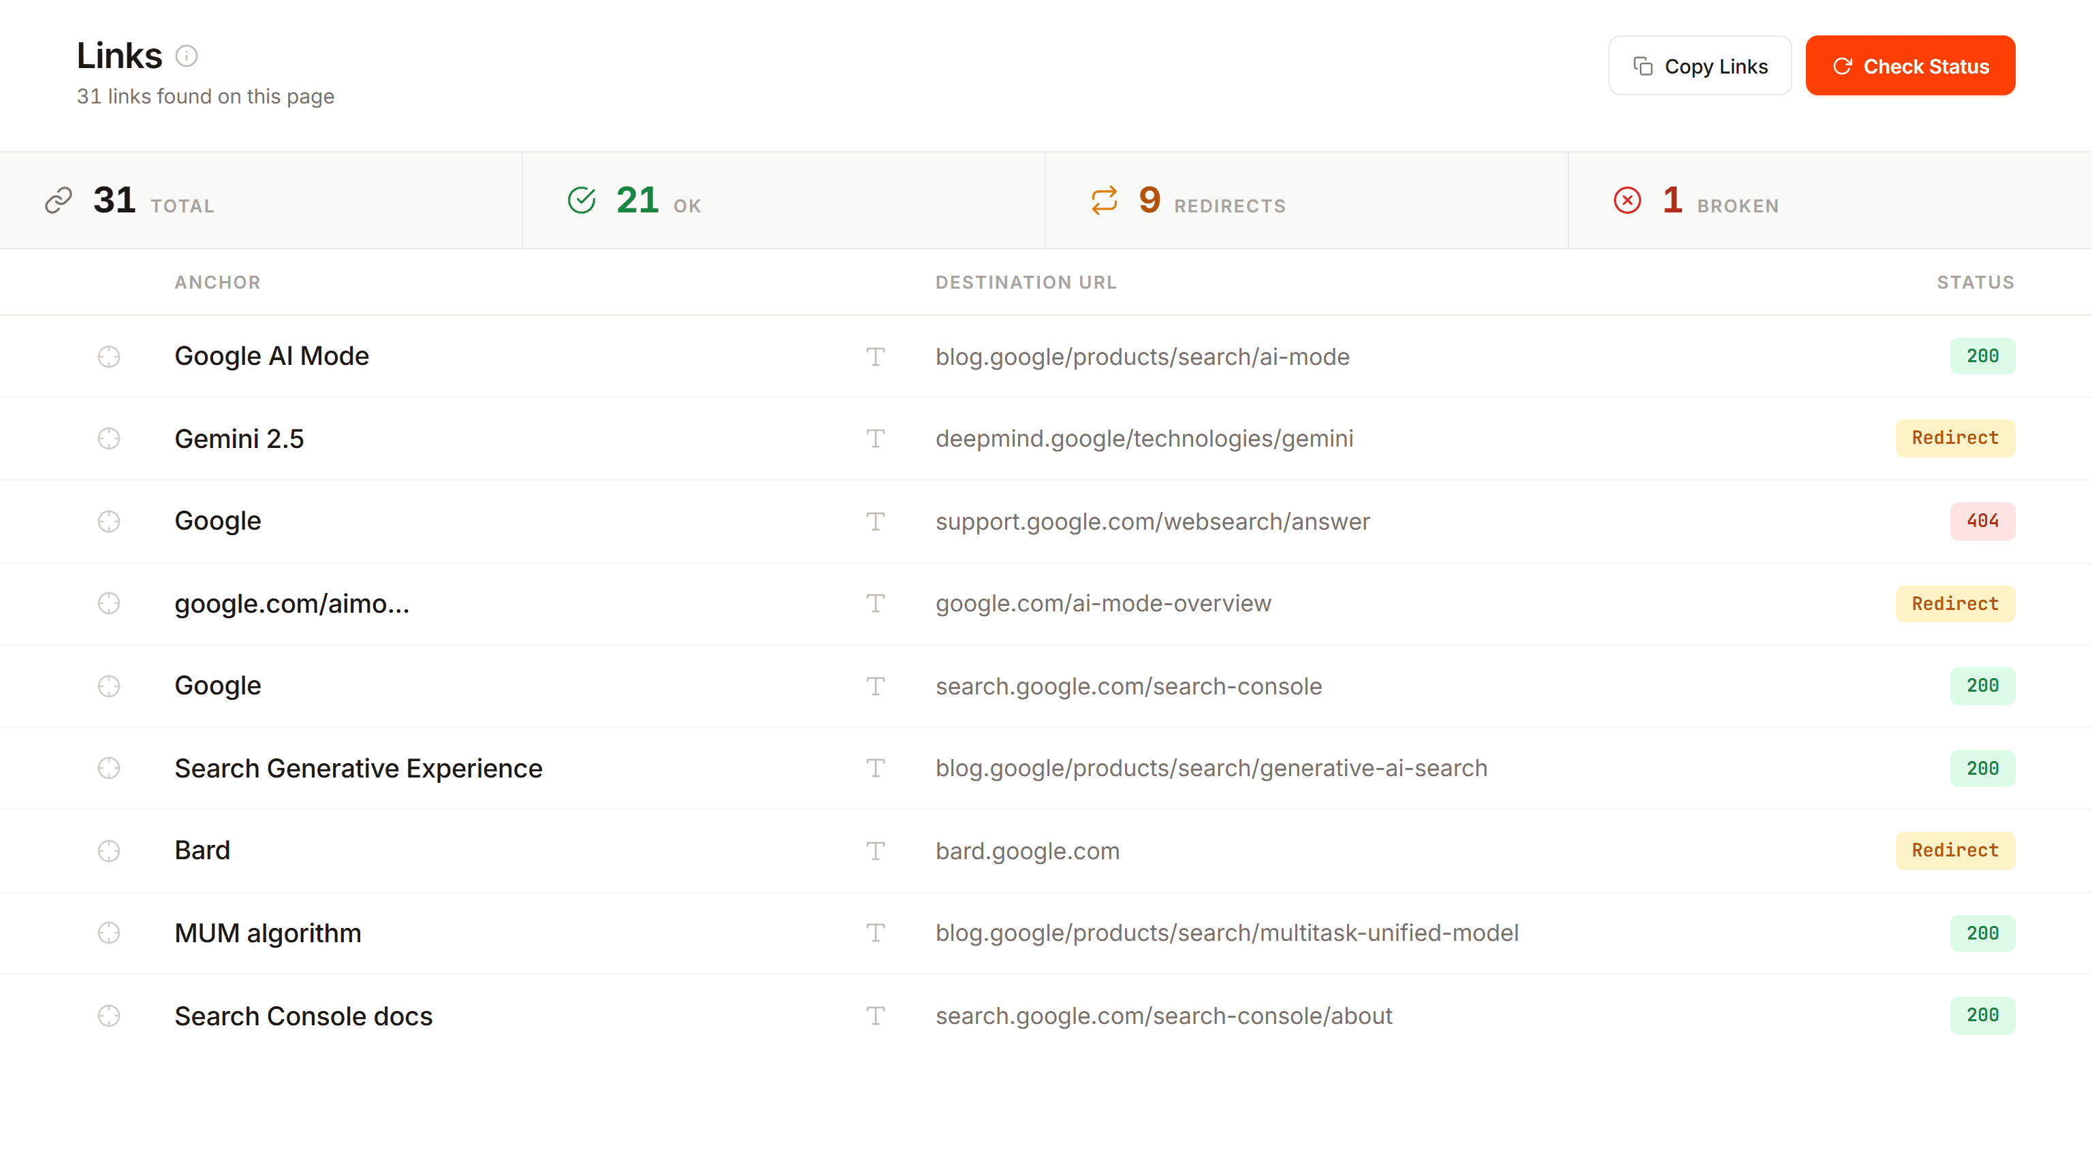Click Search Generative Experience anchor text

[x=358, y=768]
